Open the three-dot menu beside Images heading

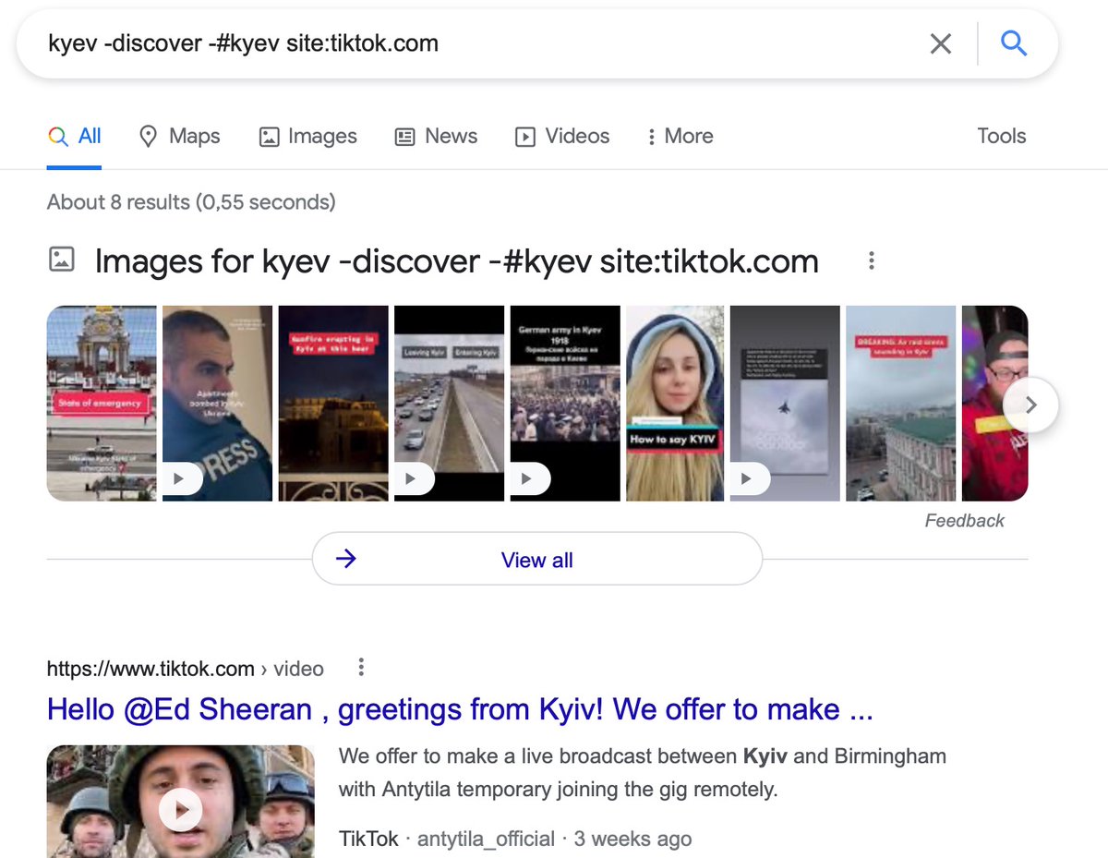coord(871,261)
